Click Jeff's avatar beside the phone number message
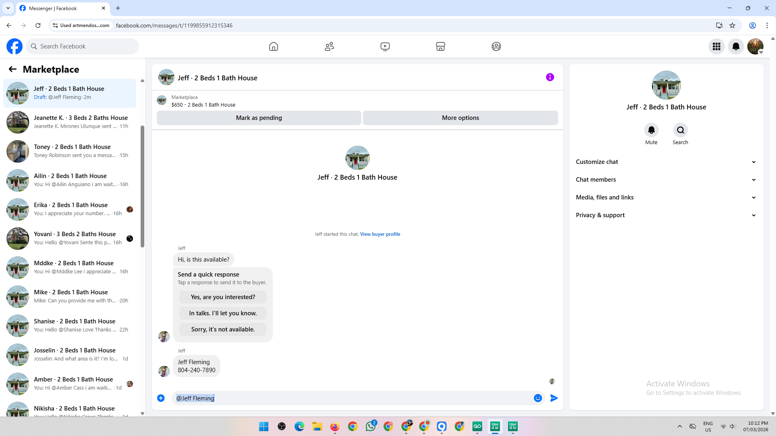The width and height of the screenshot is (776, 436). pos(164,371)
